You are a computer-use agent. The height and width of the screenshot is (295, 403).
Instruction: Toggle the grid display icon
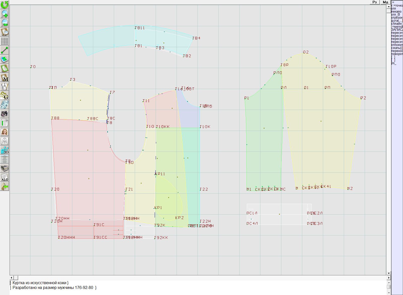pos(5,41)
